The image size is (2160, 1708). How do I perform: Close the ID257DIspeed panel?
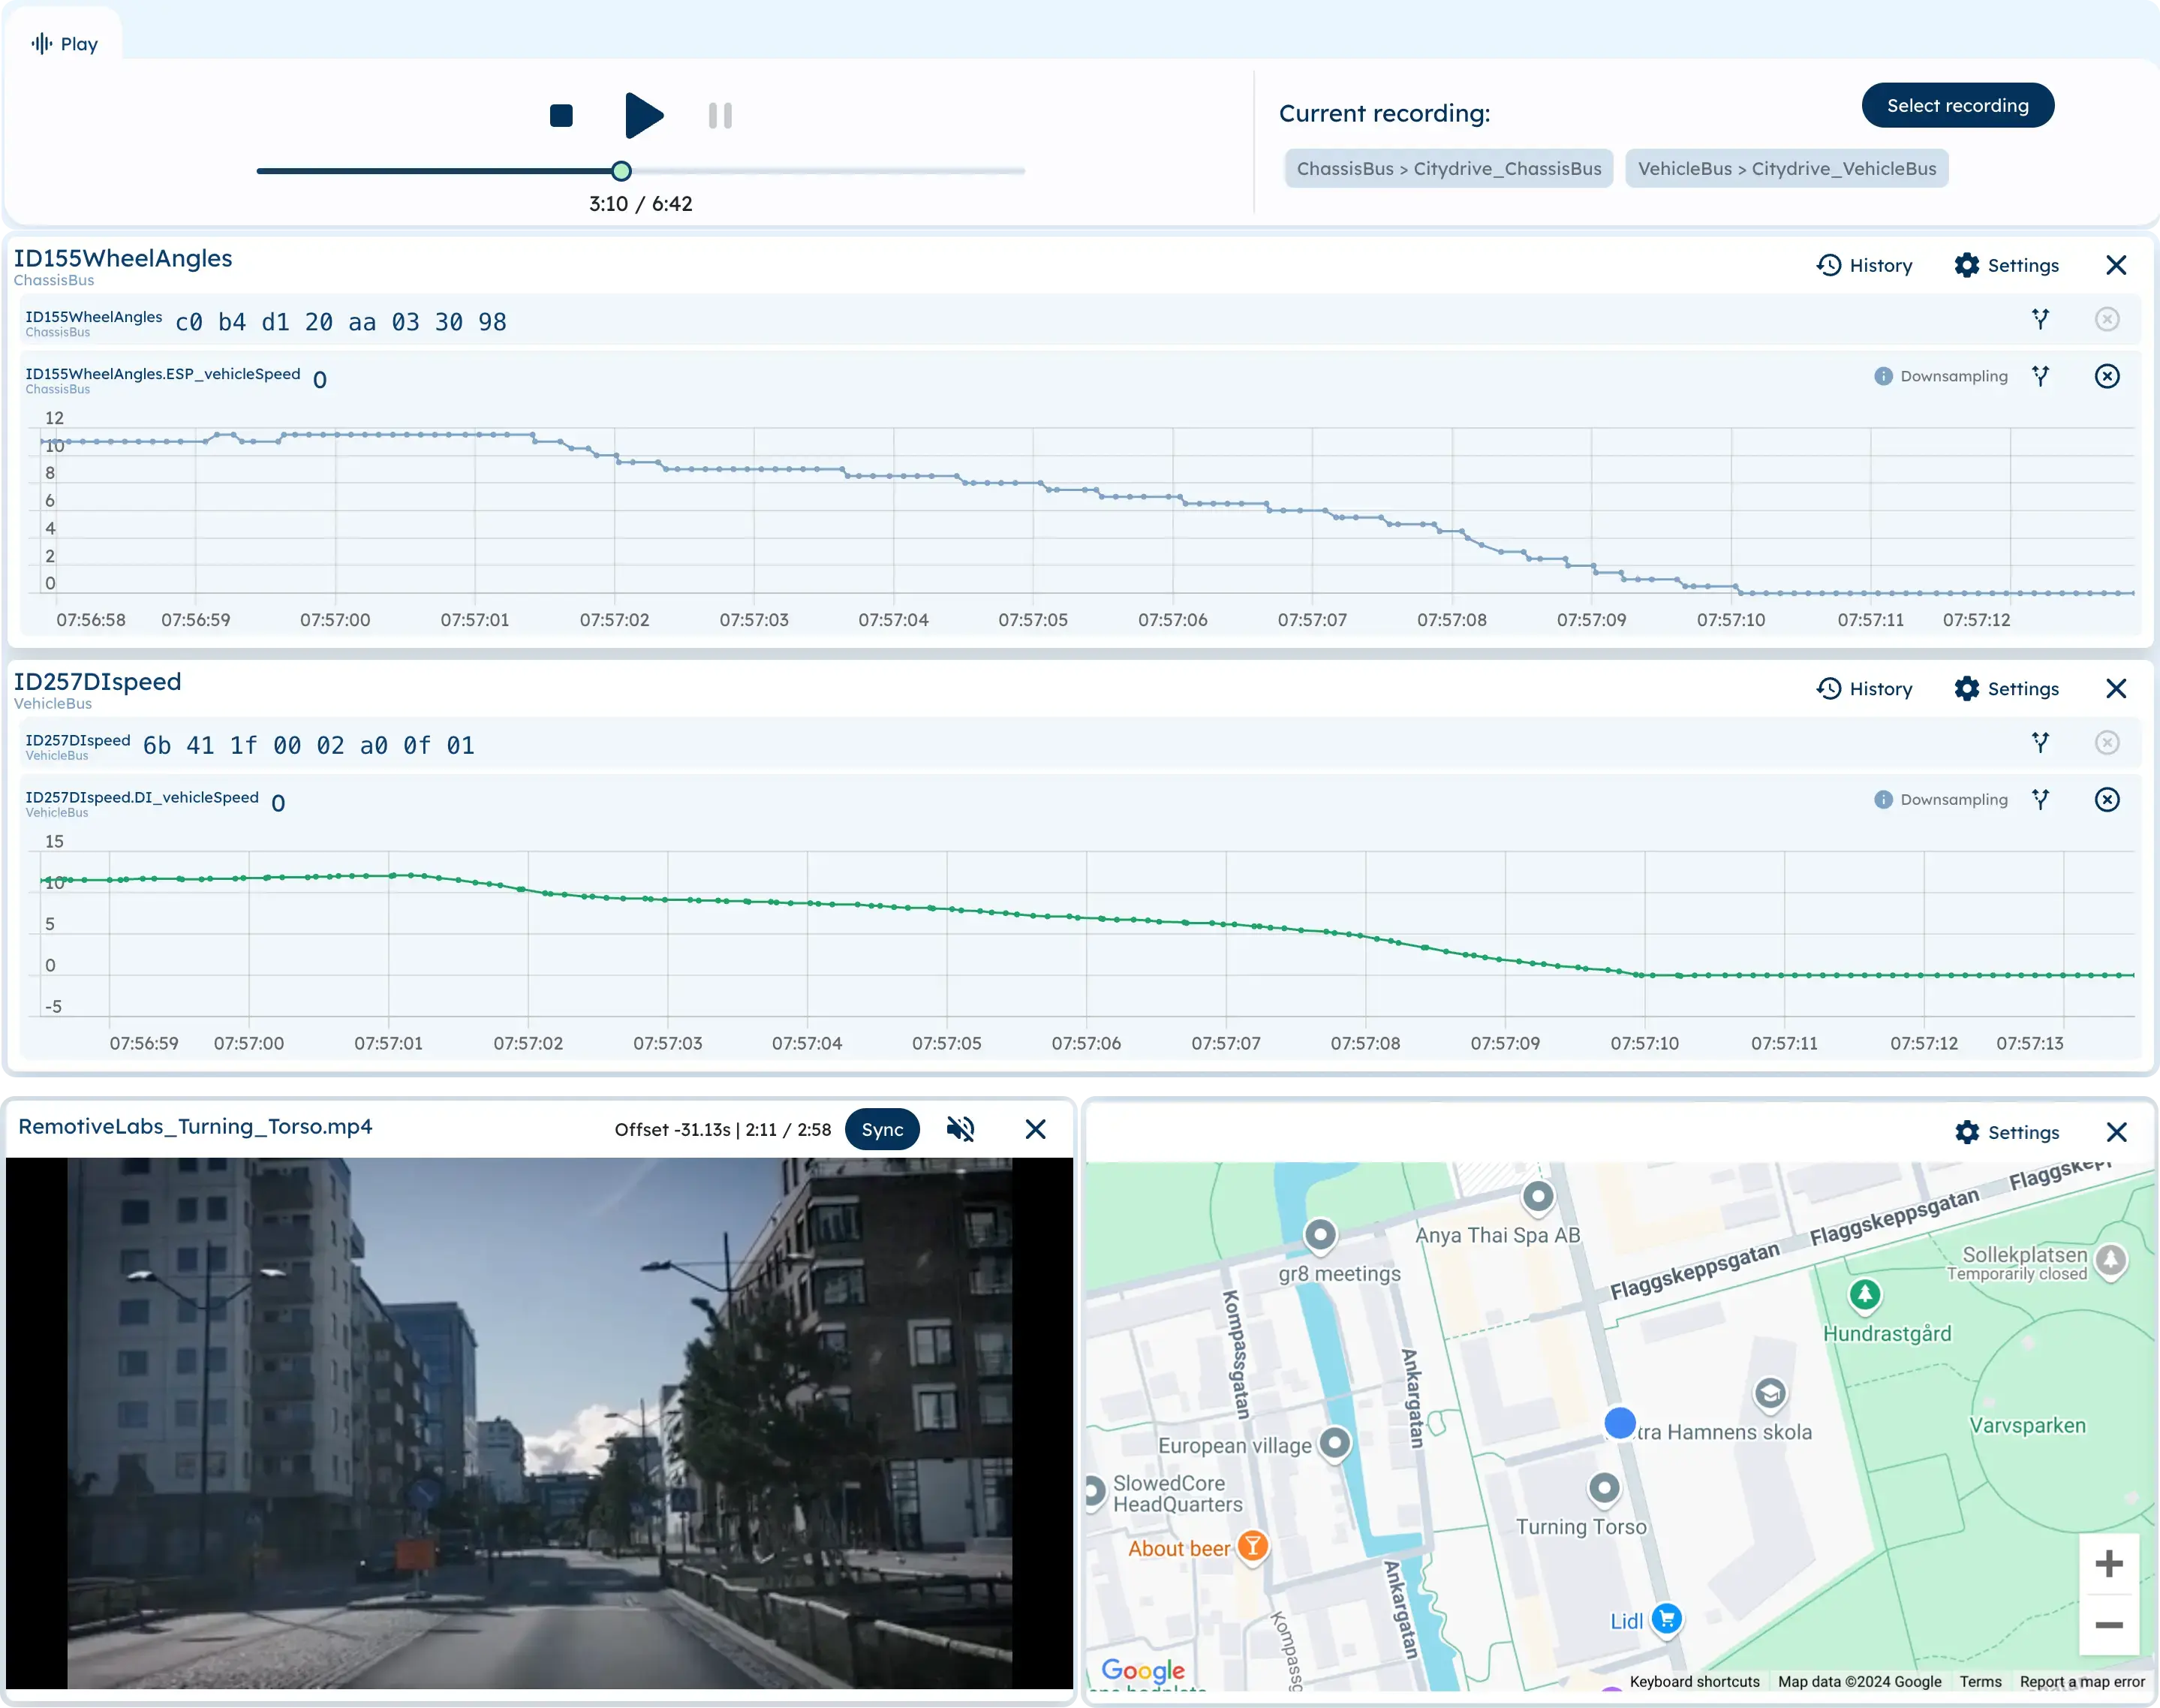(2115, 689)
